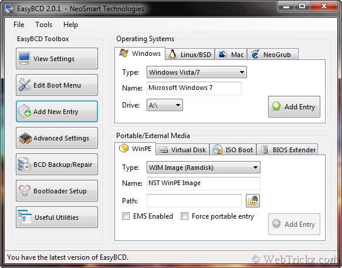Click View Settings button
342x268 pixels.
coord(57,58)
